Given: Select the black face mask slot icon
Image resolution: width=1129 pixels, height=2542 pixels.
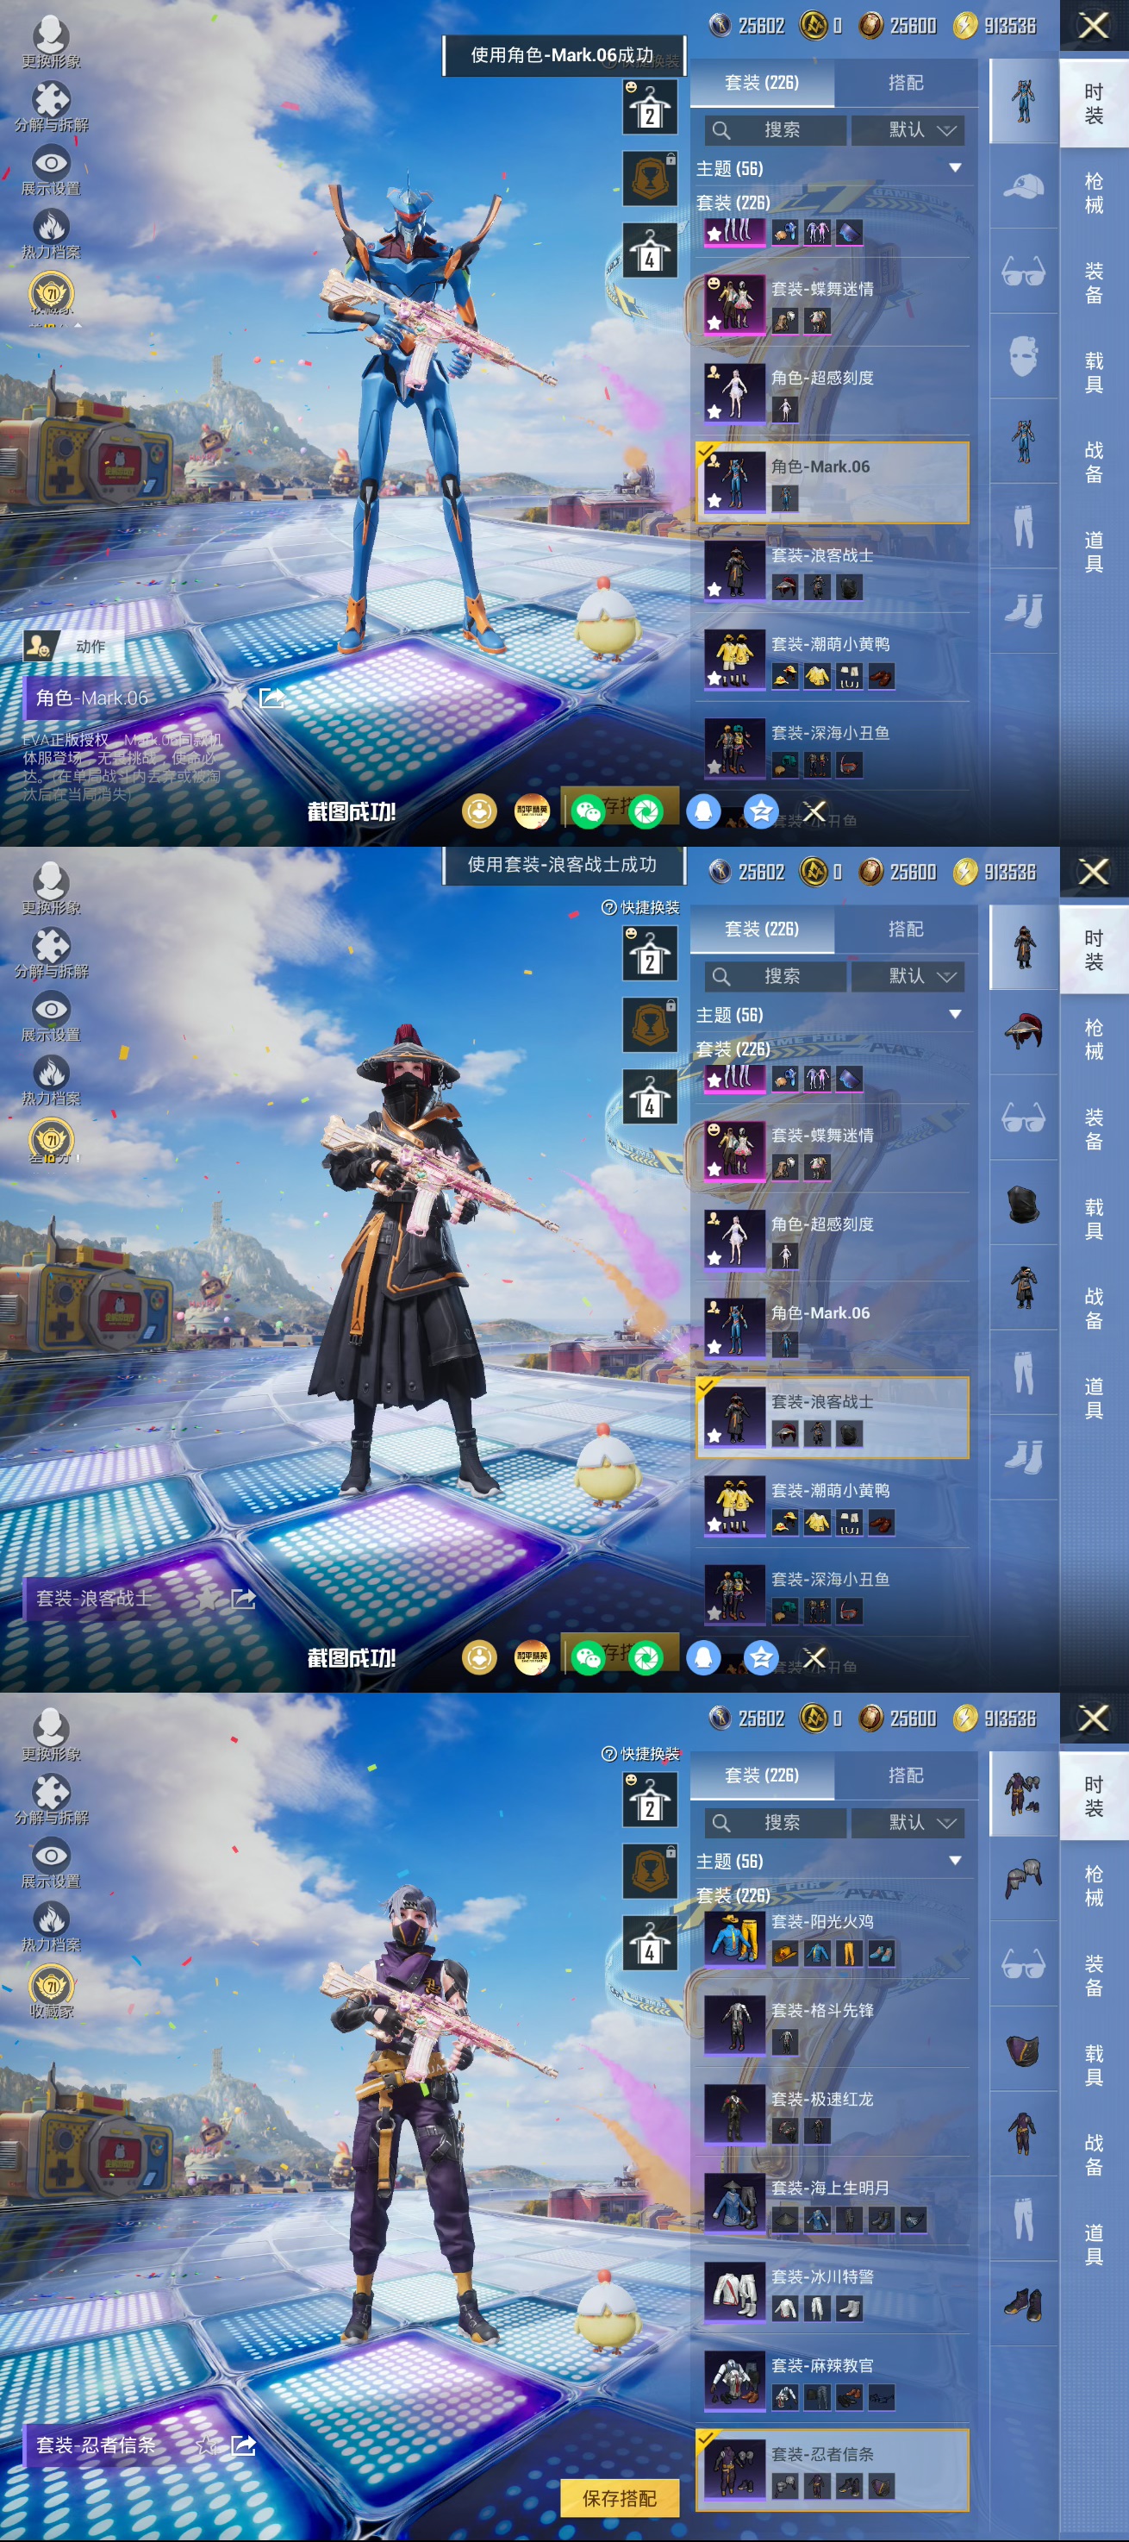Looking at the screenshot, I should point(1022,1203).
